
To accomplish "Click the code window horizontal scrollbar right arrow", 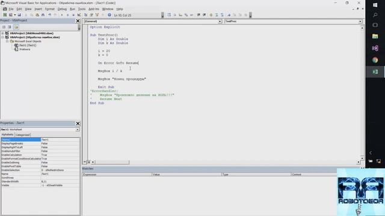I will (359, 162).
